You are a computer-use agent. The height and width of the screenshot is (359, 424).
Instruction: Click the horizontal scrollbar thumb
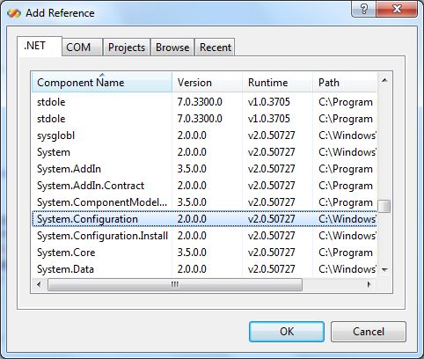click(175, 284)
